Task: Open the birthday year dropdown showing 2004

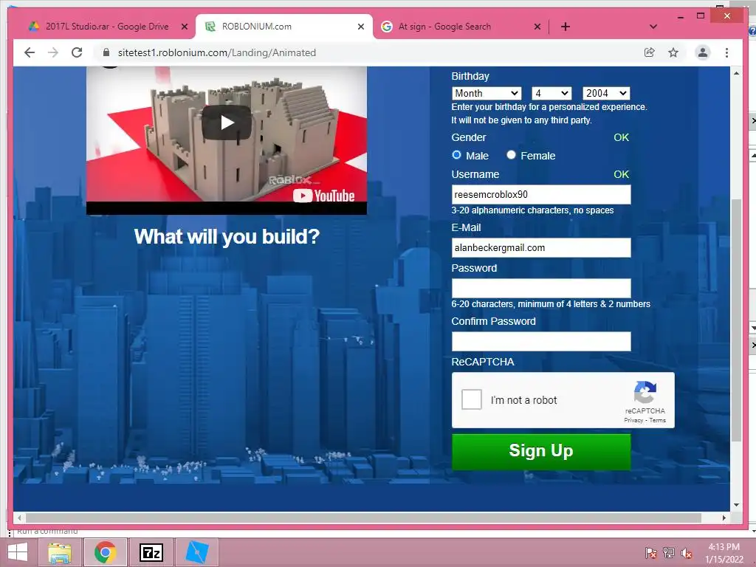Action: tap(606, 93)
